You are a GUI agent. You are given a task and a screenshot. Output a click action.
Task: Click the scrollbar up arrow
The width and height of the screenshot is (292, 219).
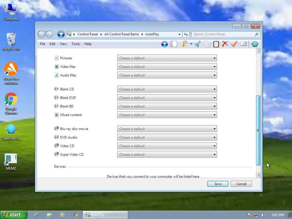pyautogui.click(x=258, y=51)
